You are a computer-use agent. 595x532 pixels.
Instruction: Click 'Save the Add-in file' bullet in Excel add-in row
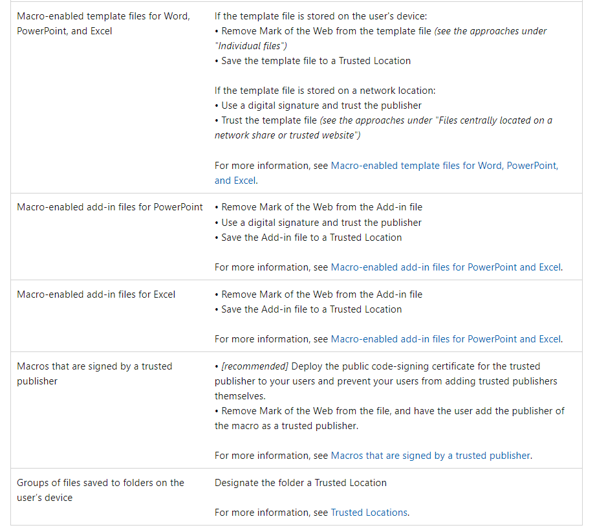click(311, 309)
